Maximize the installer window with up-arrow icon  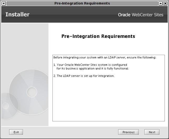pos(161,3)
